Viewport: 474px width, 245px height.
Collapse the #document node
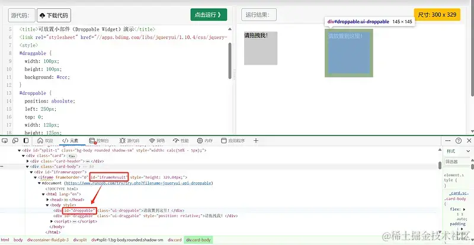tap(39, 183)
